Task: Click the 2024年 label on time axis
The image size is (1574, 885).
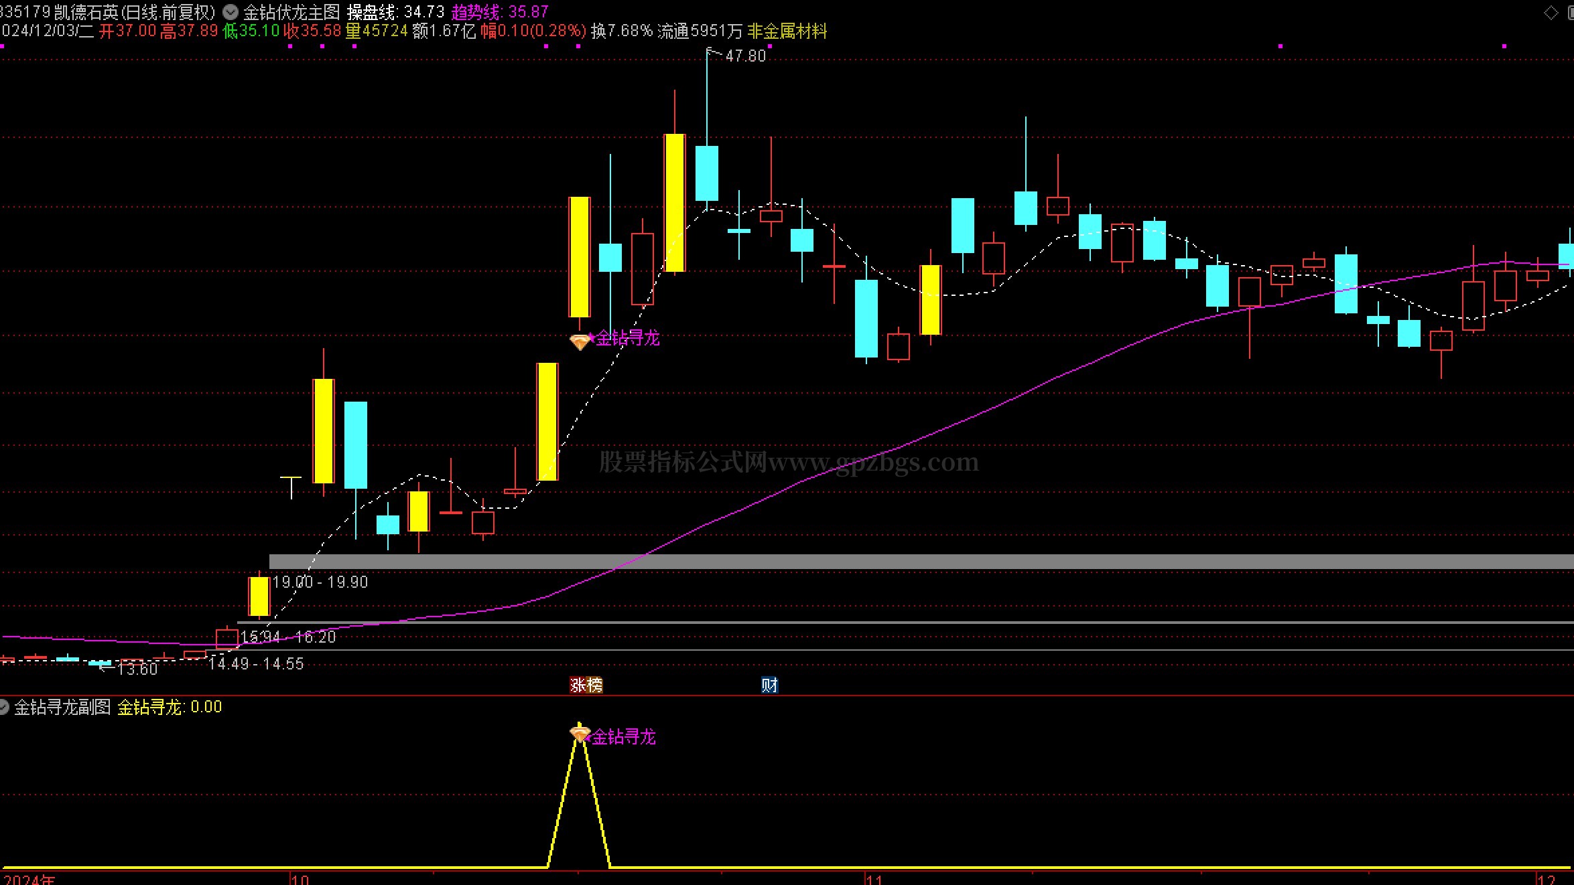Action: pos(30,879)
